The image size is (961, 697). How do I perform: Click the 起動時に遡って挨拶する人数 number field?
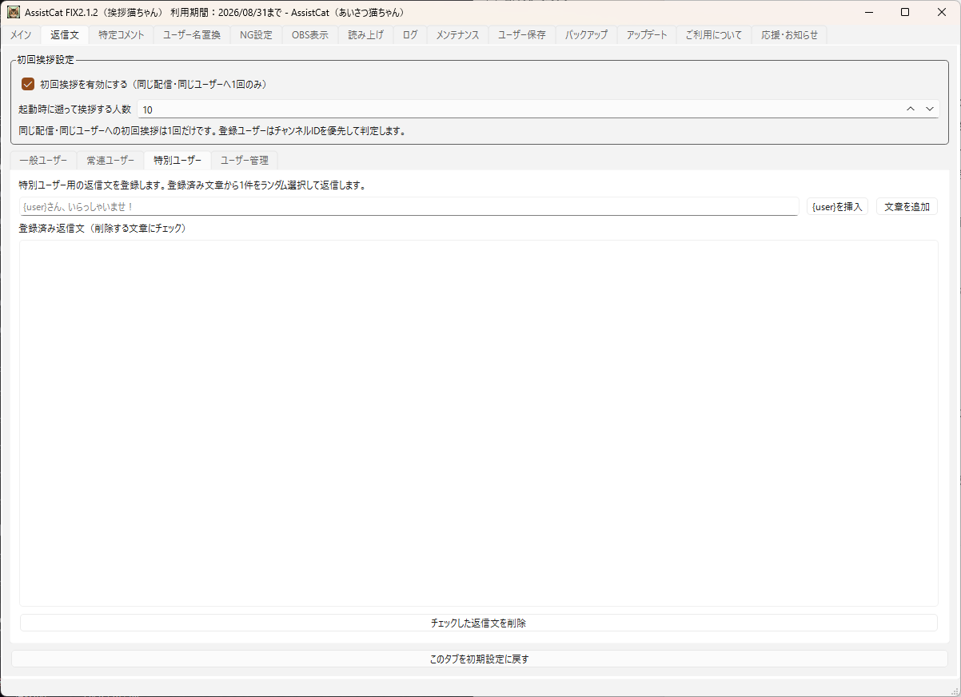point(519,110)
